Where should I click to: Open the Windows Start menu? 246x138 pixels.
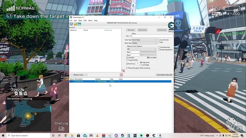click(x=3, y=135)
